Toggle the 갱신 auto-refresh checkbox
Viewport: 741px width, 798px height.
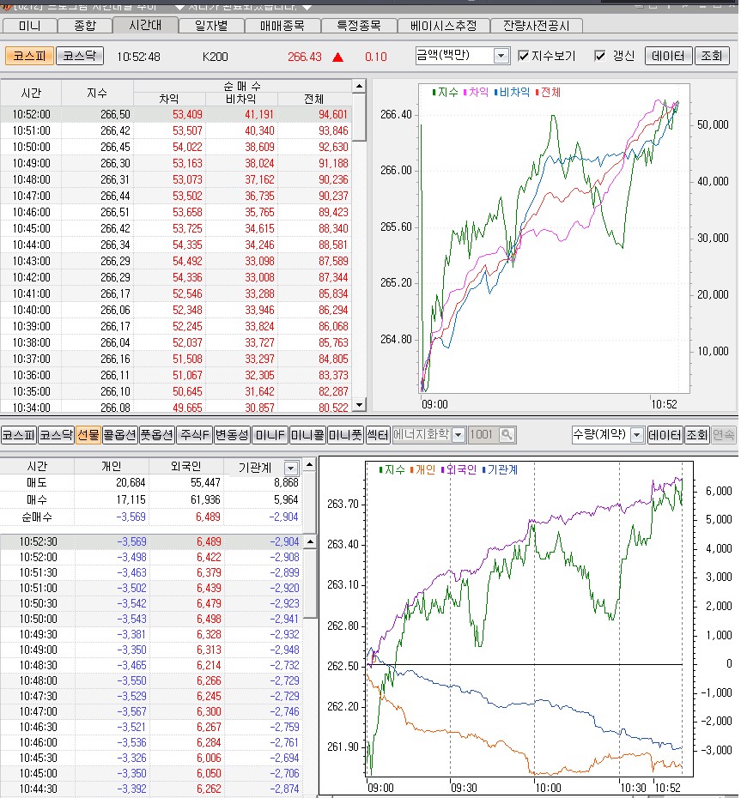point(600,57)
